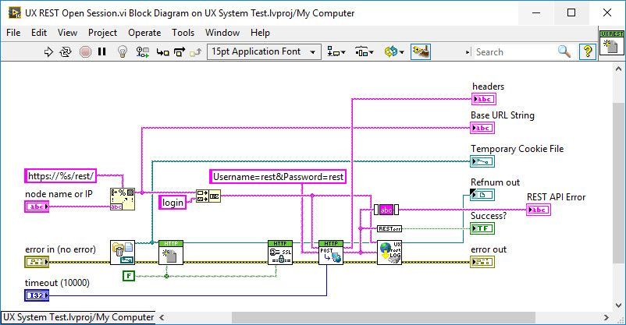The height and width of the screenshot is (325, 626).
Task: Select the REST API Error indicator terminal
Action: pos(539,210)
